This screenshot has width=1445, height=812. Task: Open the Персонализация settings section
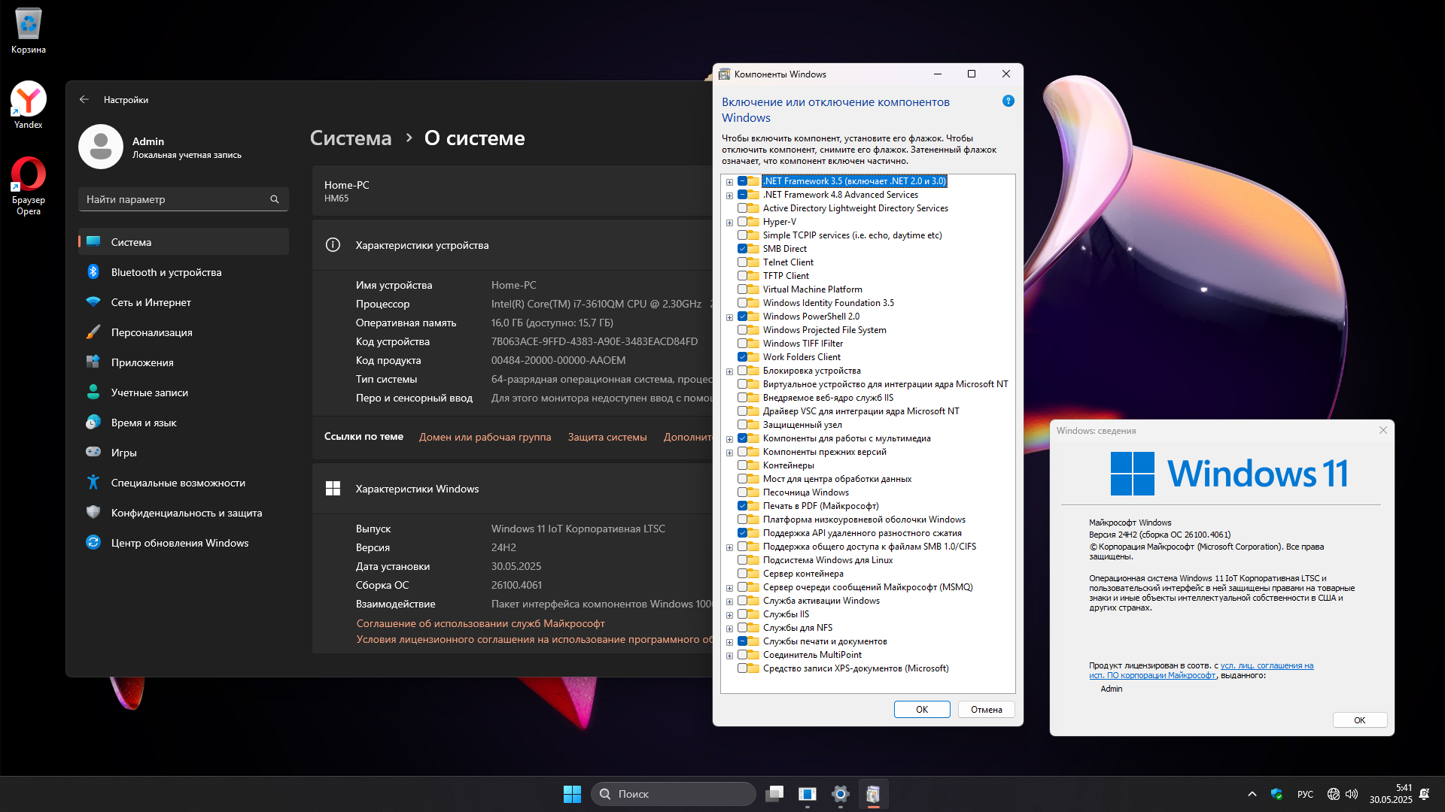click(151, 332)
